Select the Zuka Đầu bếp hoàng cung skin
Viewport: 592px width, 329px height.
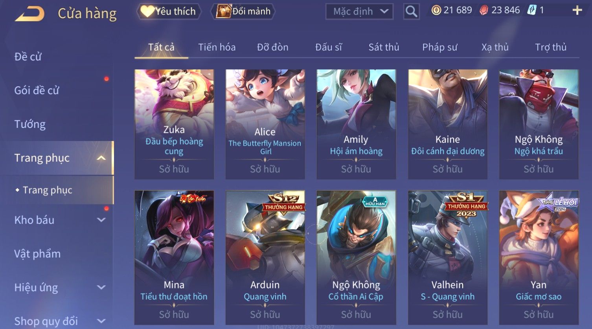point(174,124)
